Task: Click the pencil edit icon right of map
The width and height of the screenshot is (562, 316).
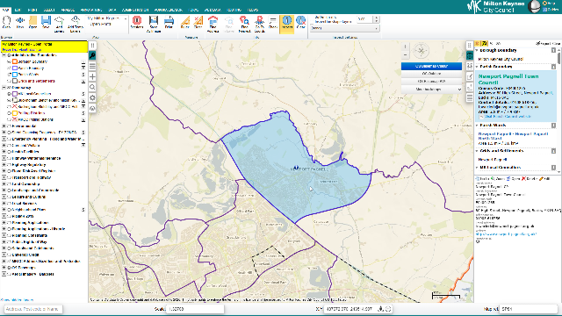Action: (x=470, y=76)
